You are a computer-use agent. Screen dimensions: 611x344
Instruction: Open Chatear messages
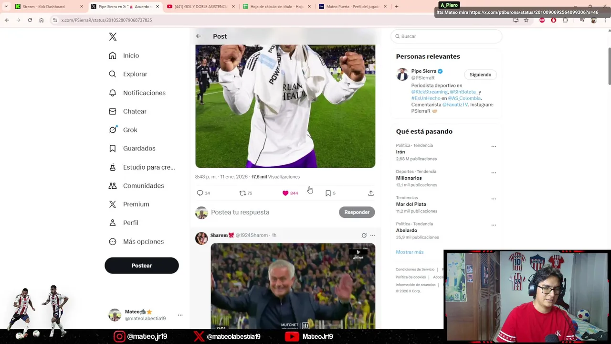coord(127,111)
